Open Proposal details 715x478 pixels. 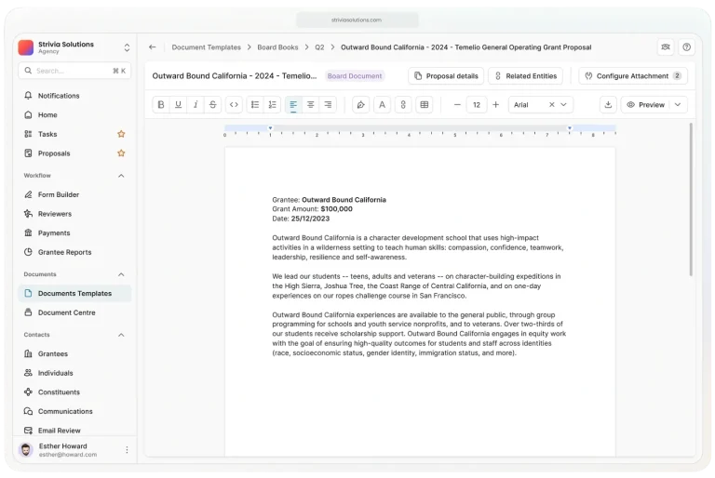click(446, 76)
